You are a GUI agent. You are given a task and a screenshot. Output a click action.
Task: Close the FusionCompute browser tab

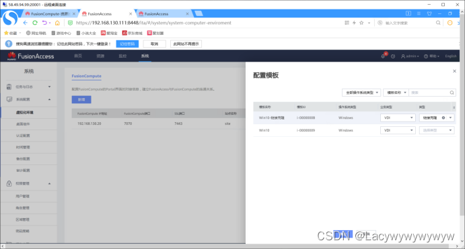pyautogui.click(x=74, y=13)
